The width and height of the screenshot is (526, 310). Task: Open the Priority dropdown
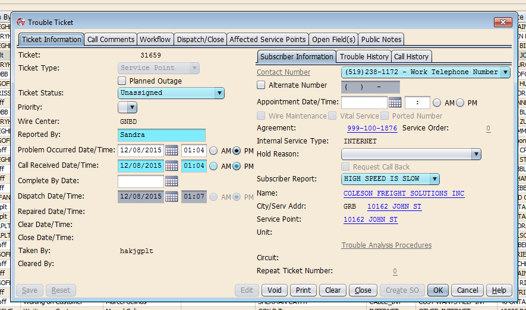[x=132, y=107]
